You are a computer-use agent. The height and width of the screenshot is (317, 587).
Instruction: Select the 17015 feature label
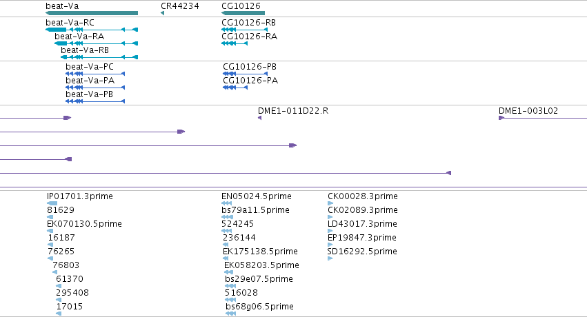coord(69,307)
